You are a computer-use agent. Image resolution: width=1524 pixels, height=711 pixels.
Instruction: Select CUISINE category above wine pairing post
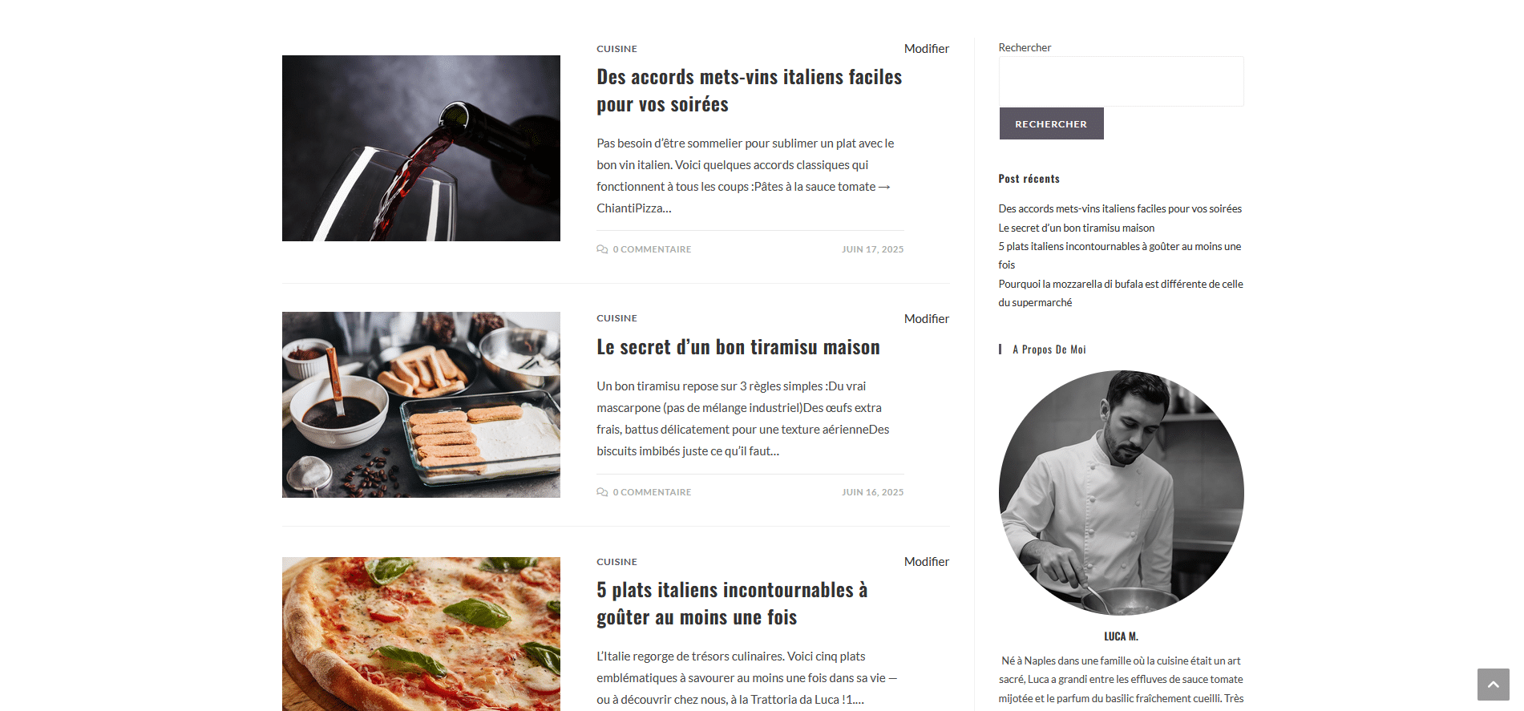(x=616, y=49)
